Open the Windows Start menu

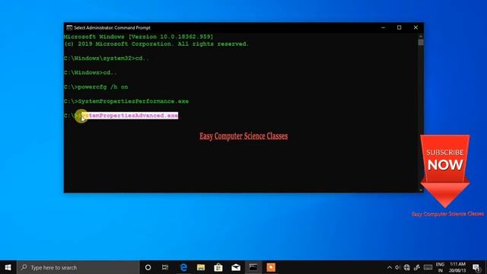tap(8, 267)
